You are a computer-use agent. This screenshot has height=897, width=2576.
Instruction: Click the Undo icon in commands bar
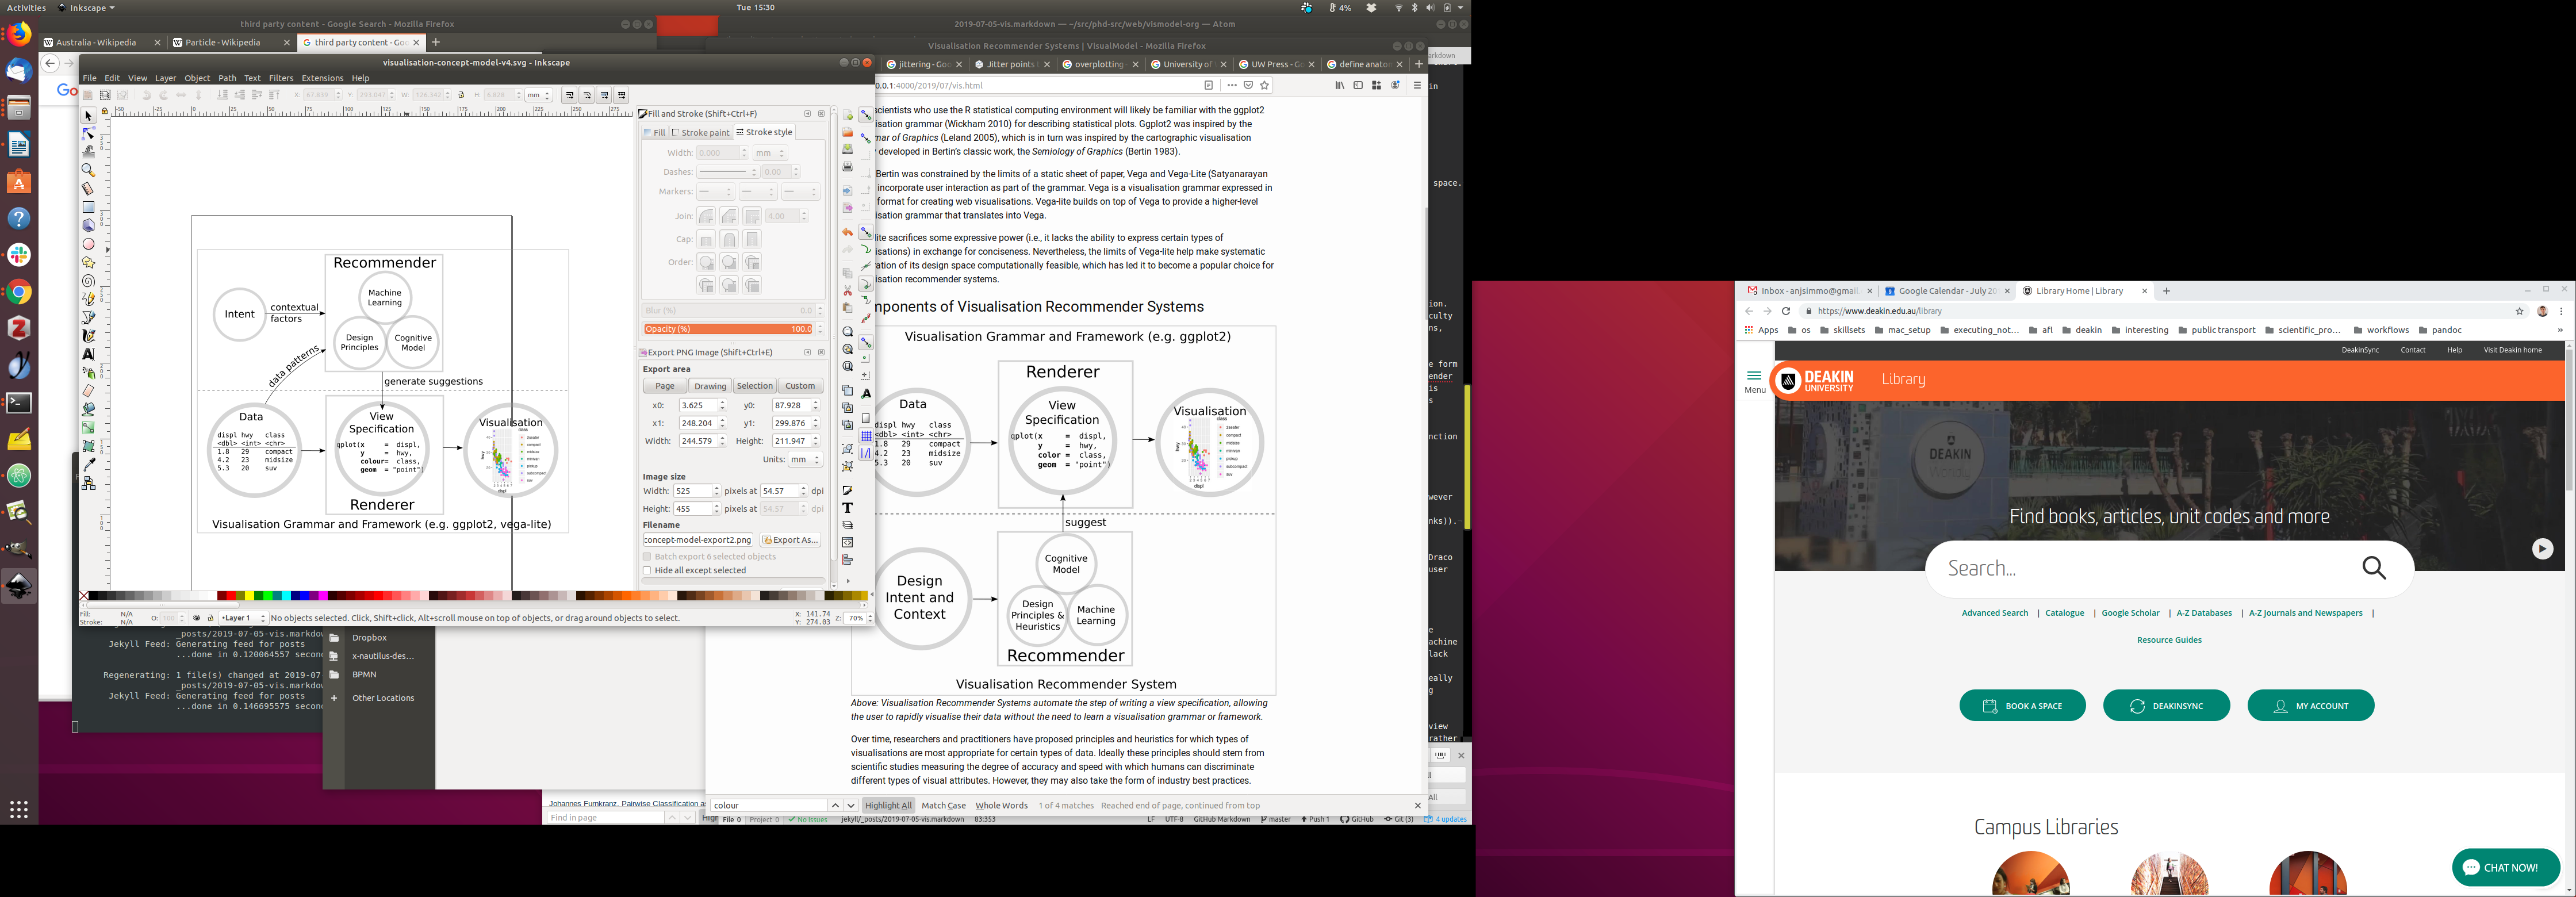(x=847, y=232)
